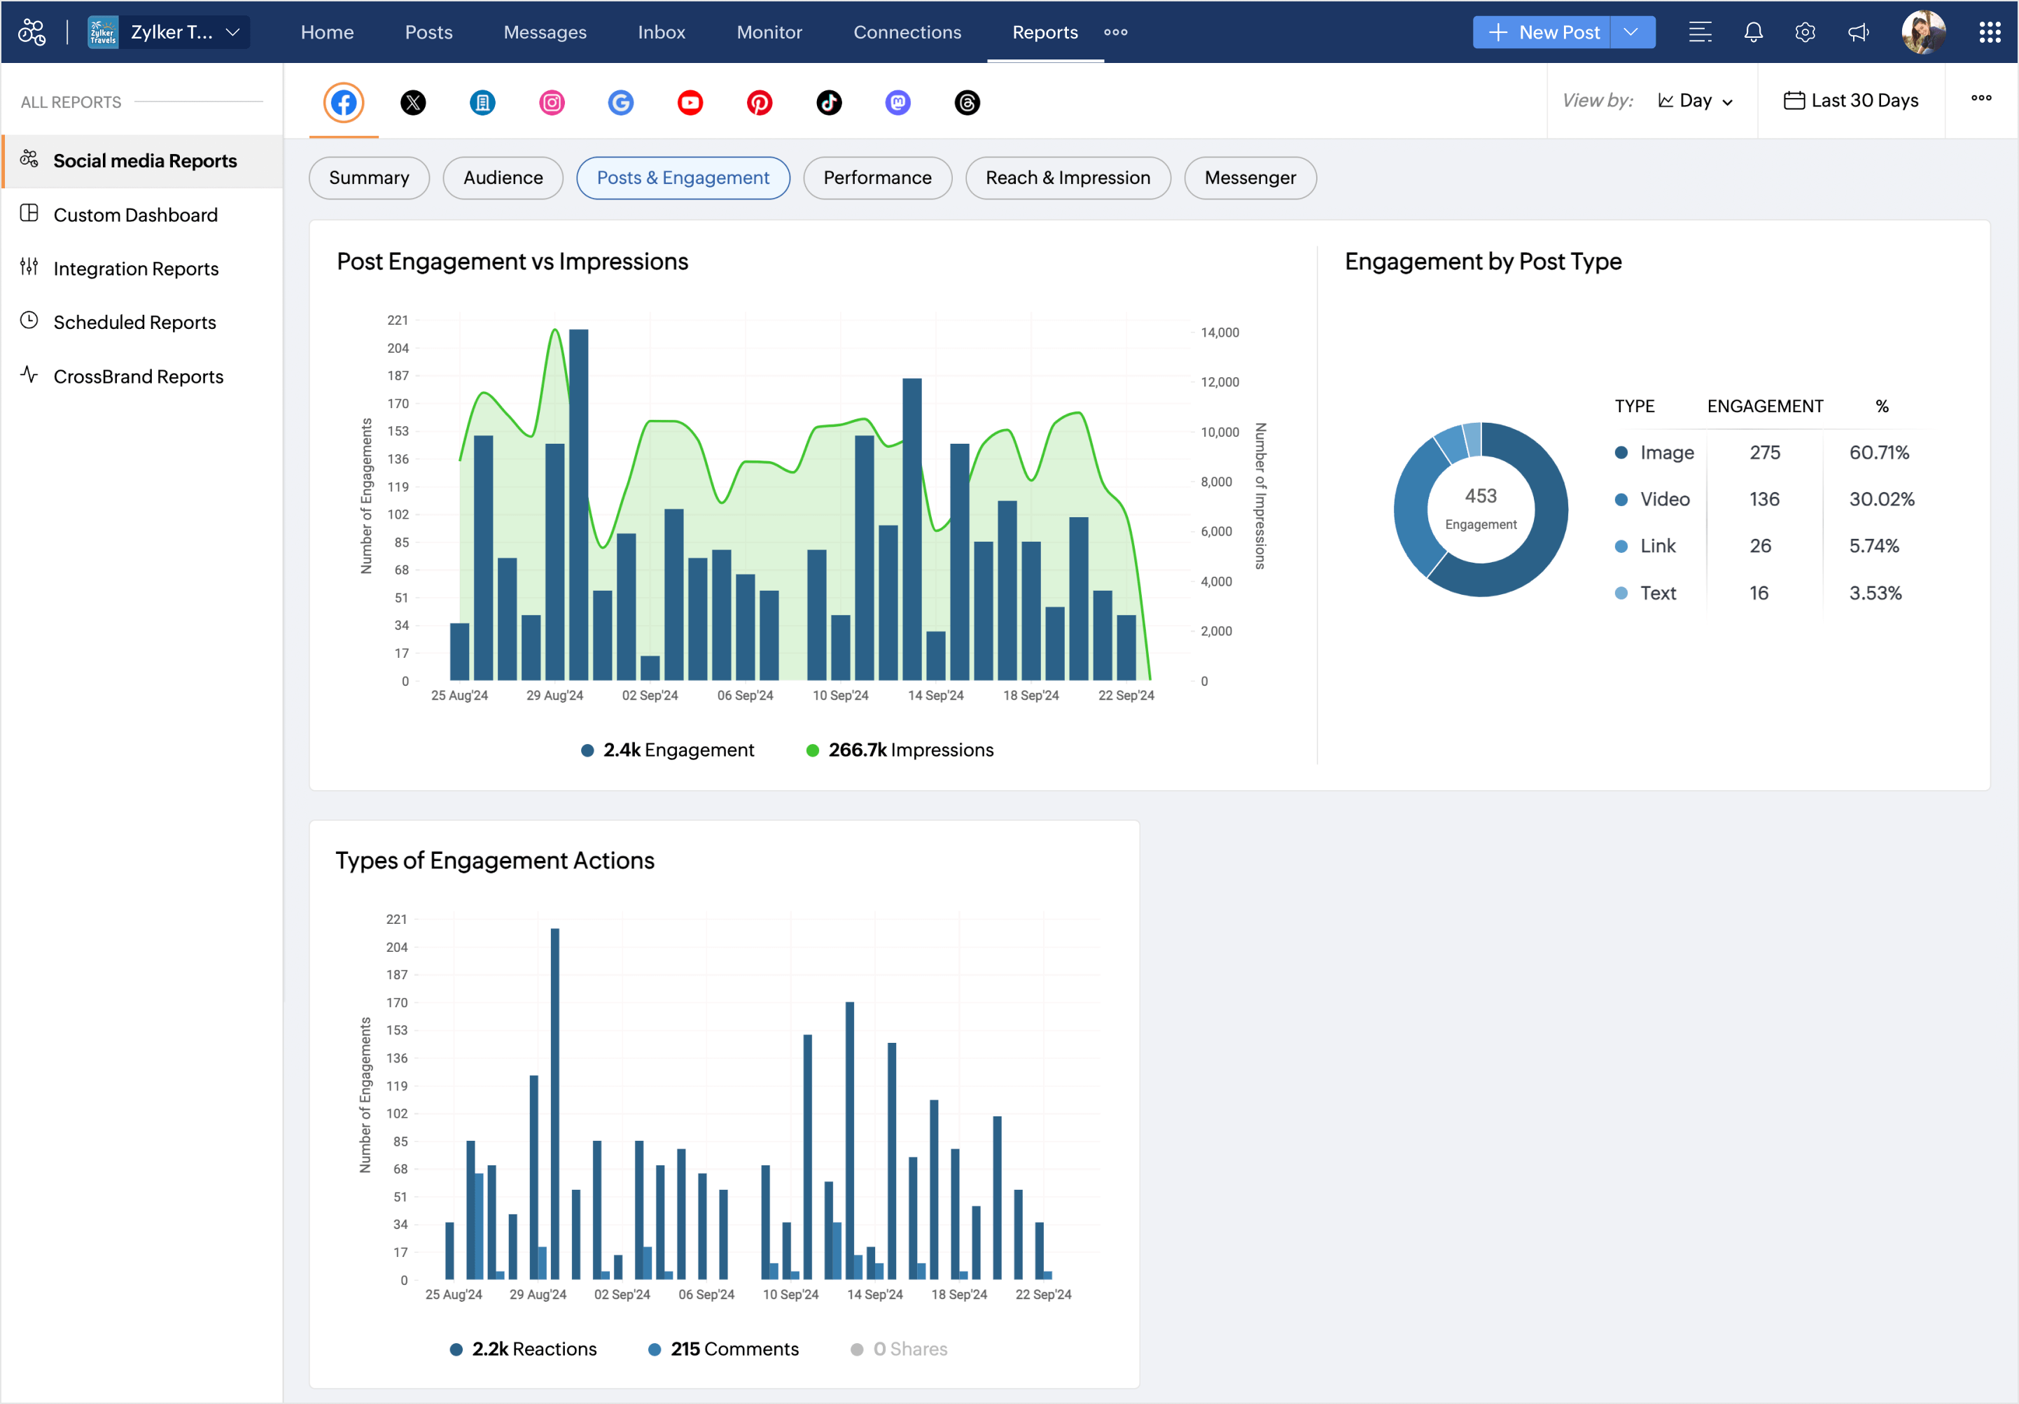Viewport: 2019px width, 1404px height.
Task: Select the X formerly Twitter platform icon
Action: tap(414, 103)
